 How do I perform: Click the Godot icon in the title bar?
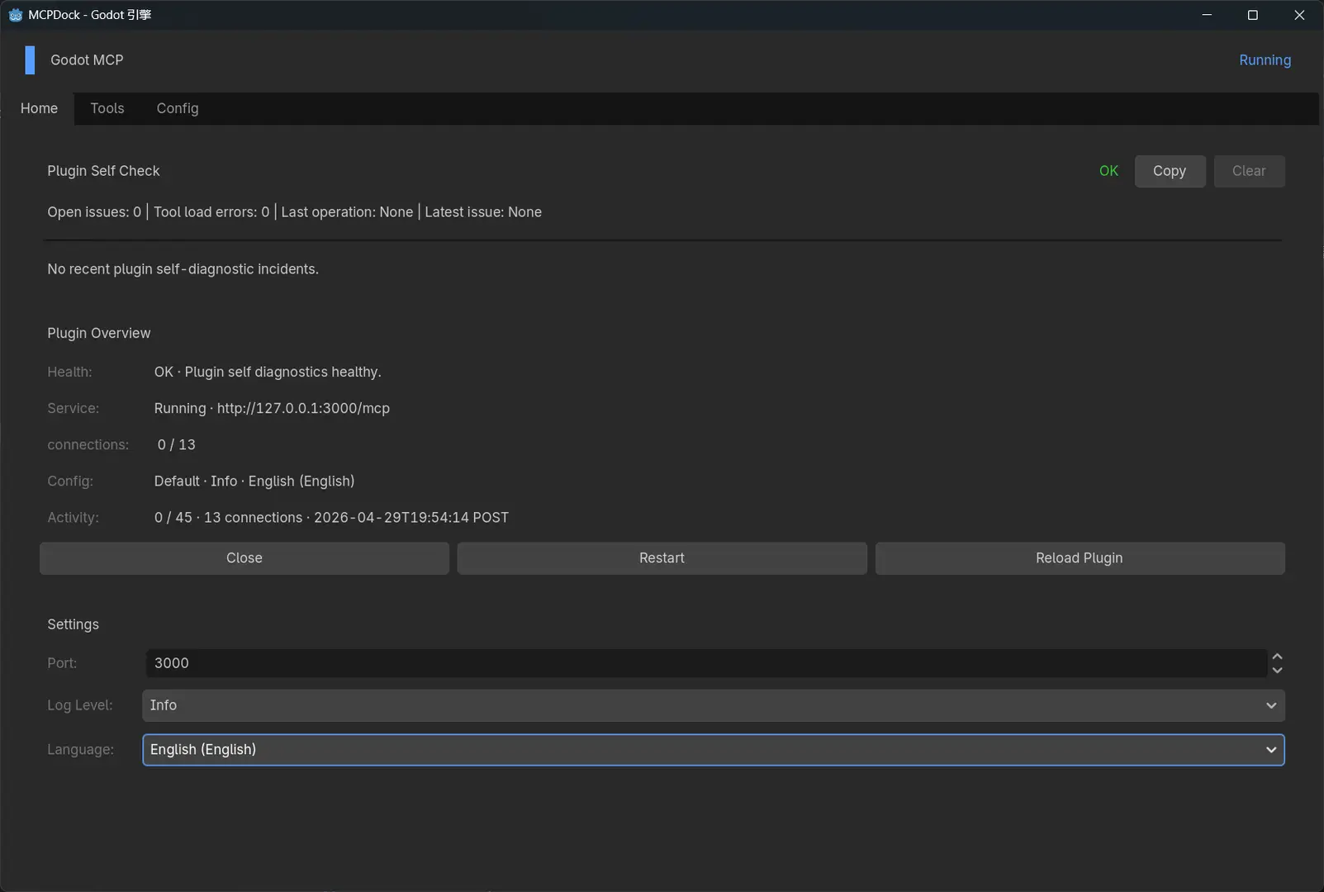(x=15, y=15)
